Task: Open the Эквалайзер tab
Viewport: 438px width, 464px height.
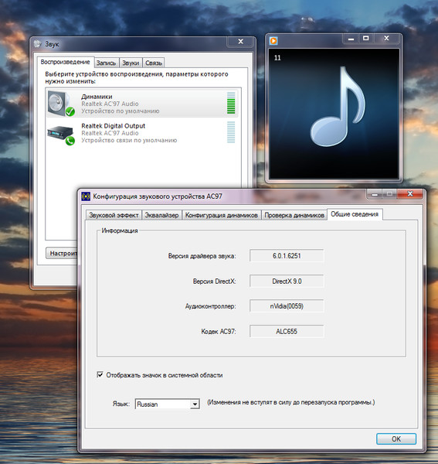Action: coord(161,215)
